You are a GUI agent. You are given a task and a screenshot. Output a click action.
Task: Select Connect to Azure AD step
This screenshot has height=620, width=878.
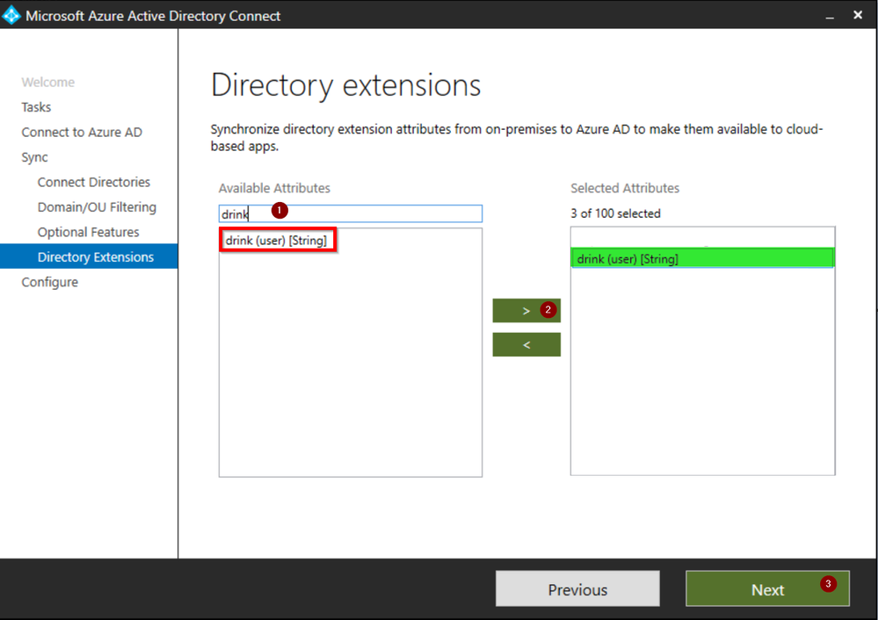(x=82, y=132)
